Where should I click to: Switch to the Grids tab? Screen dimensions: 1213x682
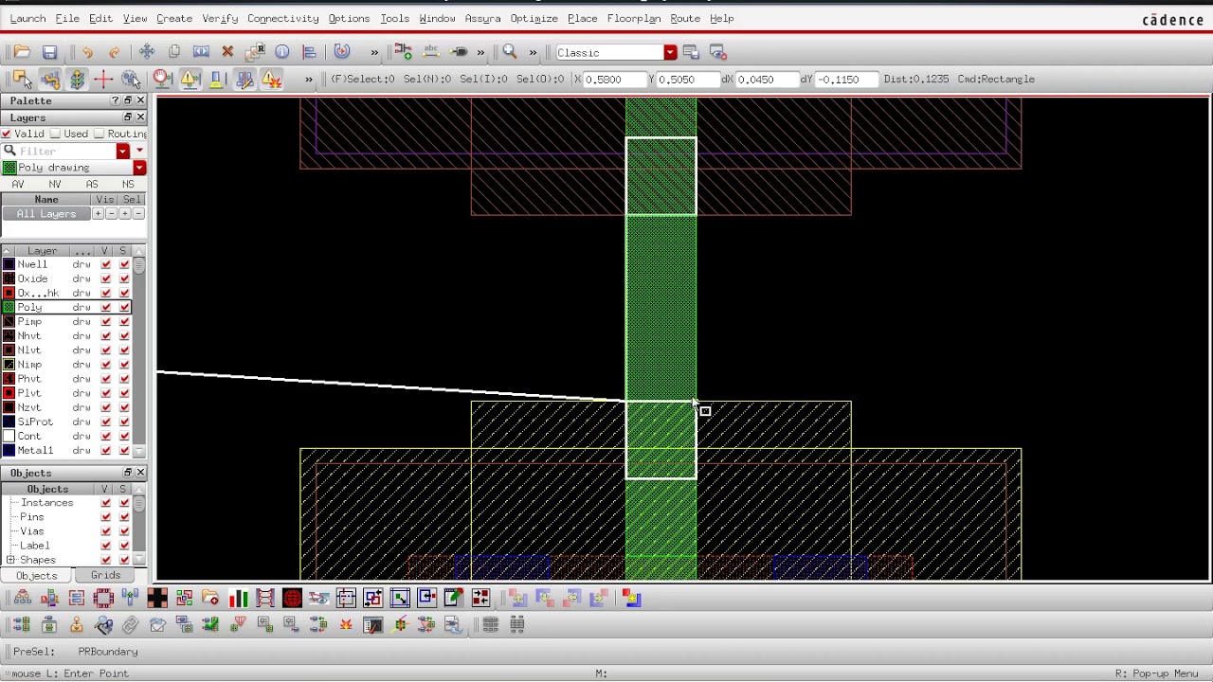pos(105,576)
